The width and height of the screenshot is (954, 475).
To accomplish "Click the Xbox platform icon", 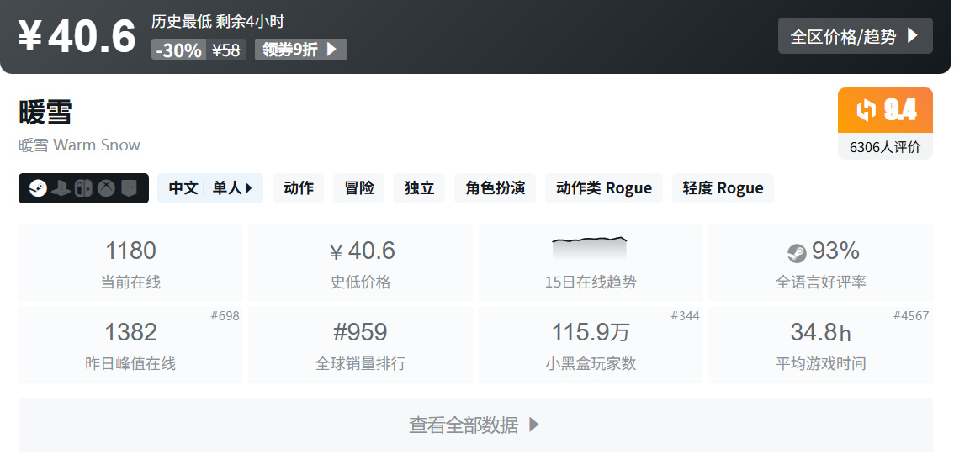I will click(x=107, y=188).
